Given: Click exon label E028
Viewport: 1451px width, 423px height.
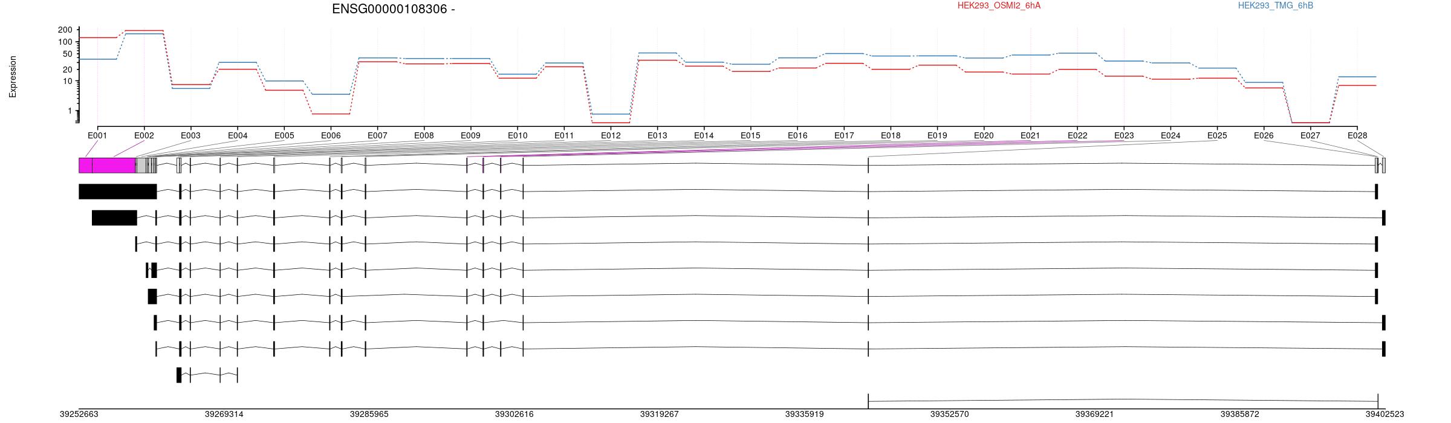Looking at the screenshot, I should coord(1357,136).
